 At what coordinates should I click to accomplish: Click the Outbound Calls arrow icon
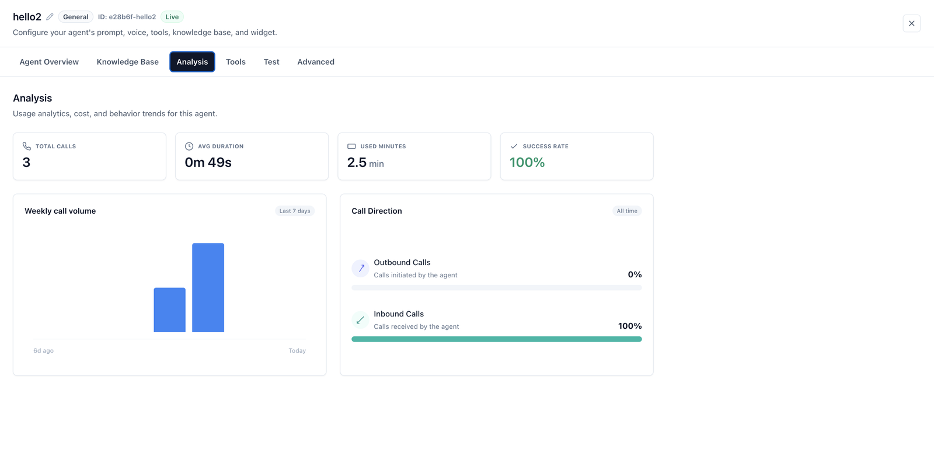(x=360, y=269)
